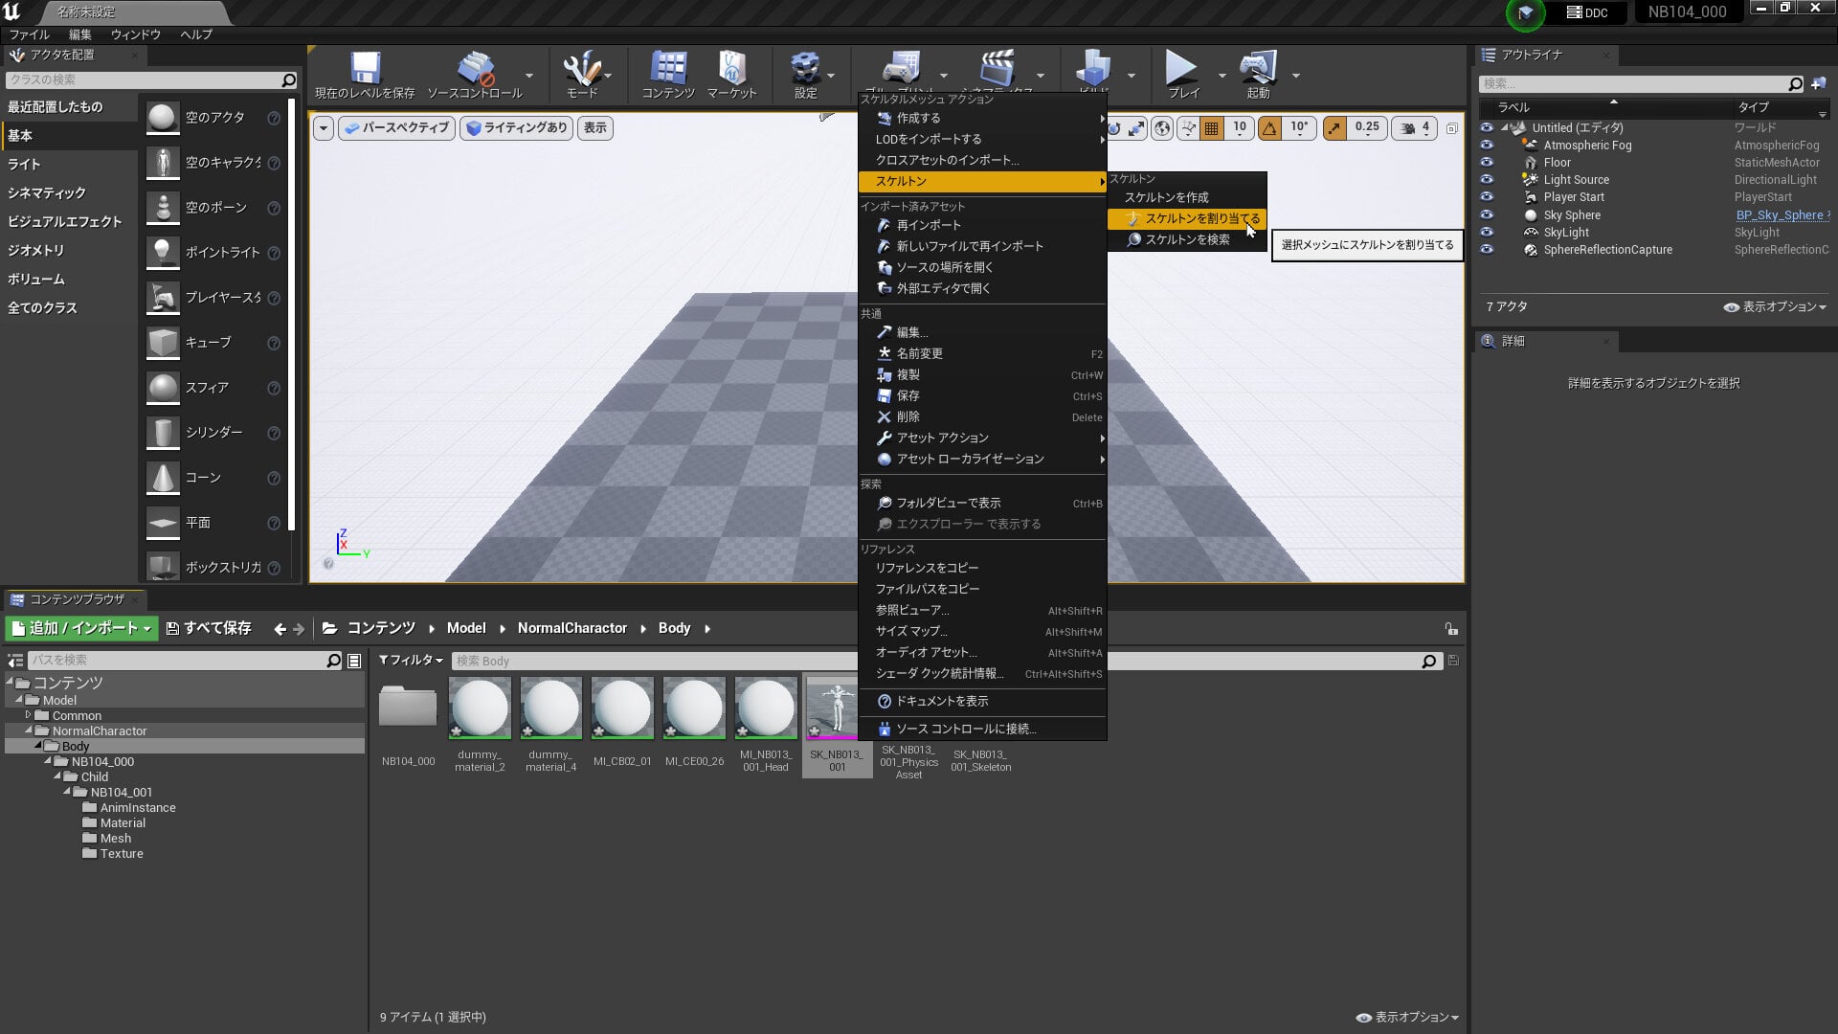
Task: Click the すべて保存 button
Action: [x=209, y=629]
